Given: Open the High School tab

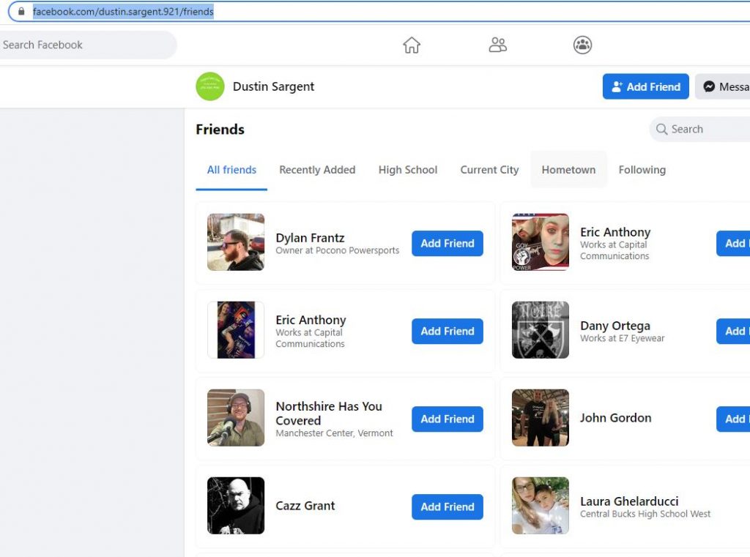Looking at the screenshot, I should 407,170.
